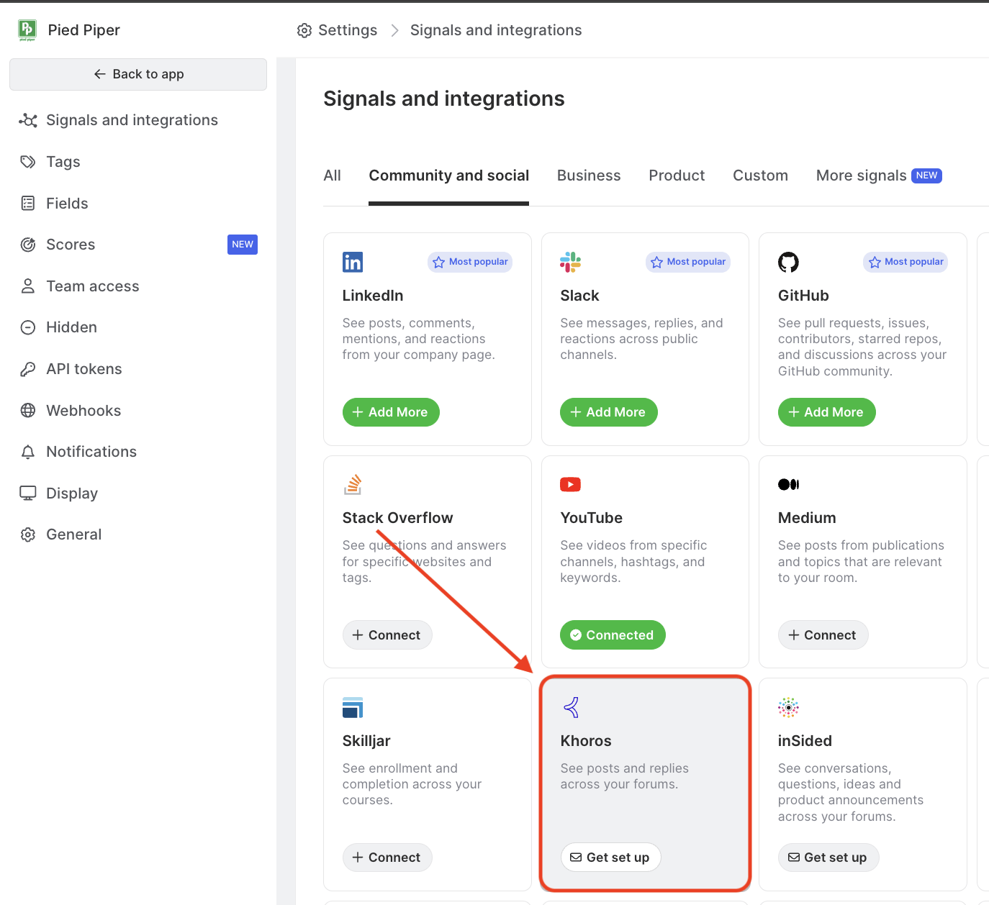Image resolution: width=989 pixels, height=905 pixels.
Task: Open the Custom tab
Action: (760, 176)
